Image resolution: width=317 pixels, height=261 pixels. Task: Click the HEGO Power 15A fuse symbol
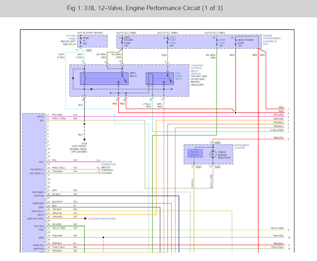point(236,42)
